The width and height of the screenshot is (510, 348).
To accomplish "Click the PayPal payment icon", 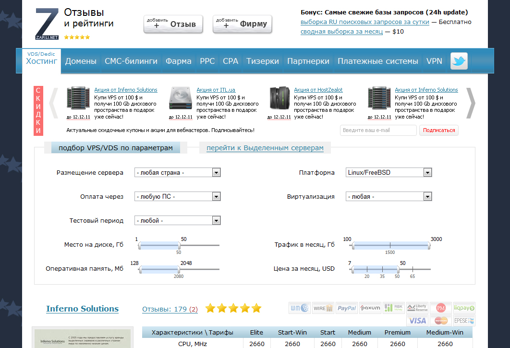I will [x=346, y=308].
